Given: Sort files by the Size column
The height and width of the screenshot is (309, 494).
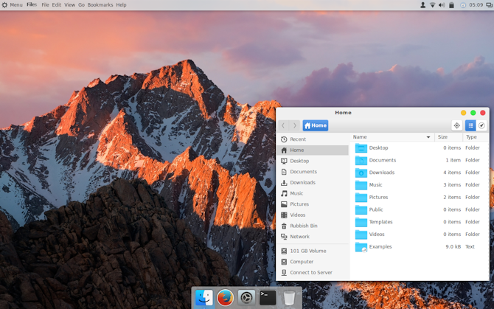Looking at the screenshot, I should point(442,137).
